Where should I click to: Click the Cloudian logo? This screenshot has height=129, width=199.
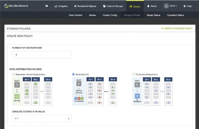[x=16, y=6]
